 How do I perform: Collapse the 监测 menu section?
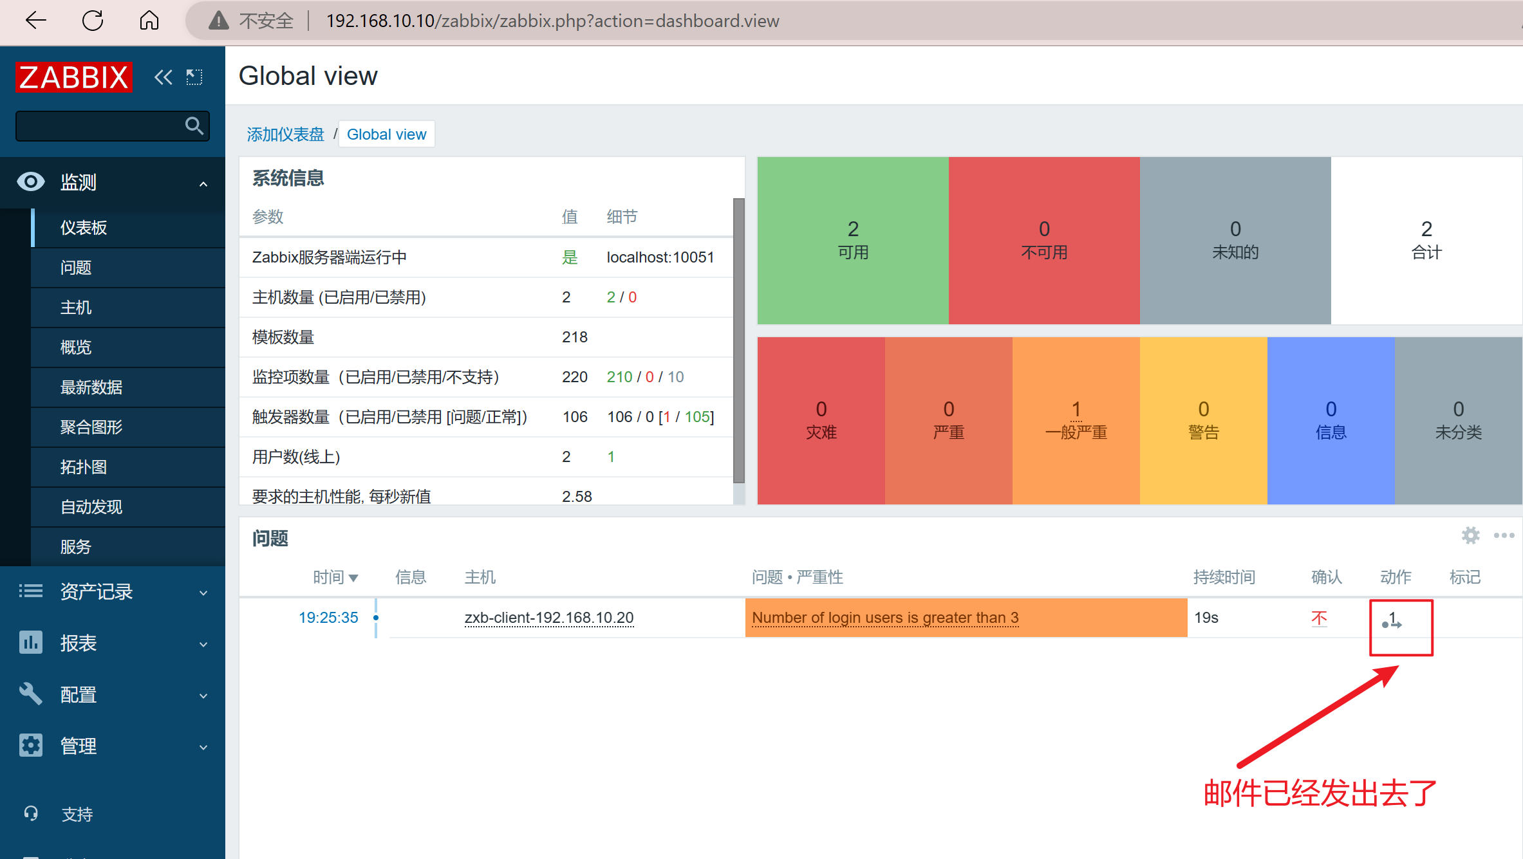[113, 182]
